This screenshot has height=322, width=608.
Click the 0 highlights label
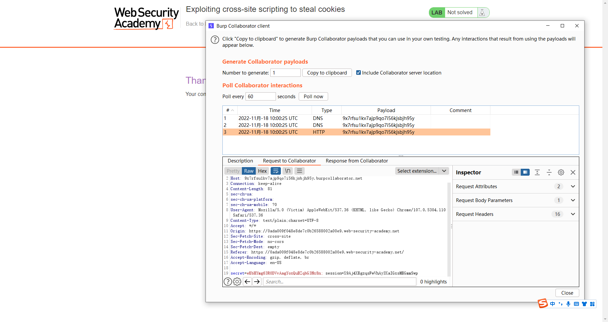pyautogui.click(x=433, y=281)
